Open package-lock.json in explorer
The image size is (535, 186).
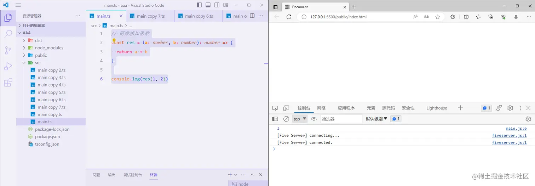[x=51, y=129]
